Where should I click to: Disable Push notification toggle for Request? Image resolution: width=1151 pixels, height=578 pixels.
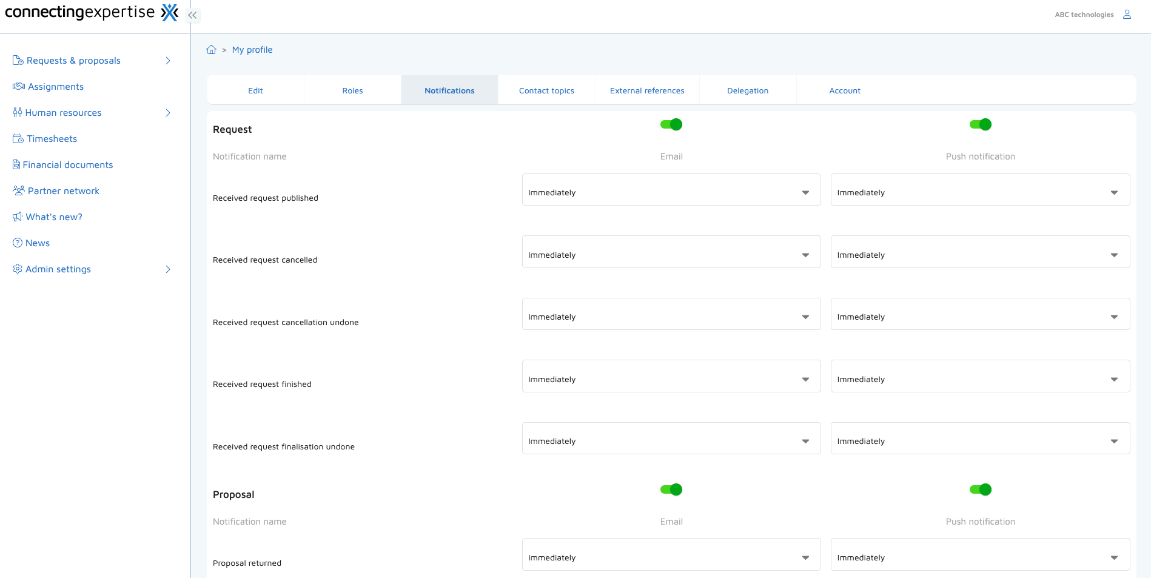click(980, 124)
